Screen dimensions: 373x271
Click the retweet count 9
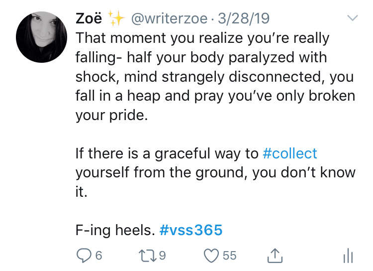pos(162,256)
